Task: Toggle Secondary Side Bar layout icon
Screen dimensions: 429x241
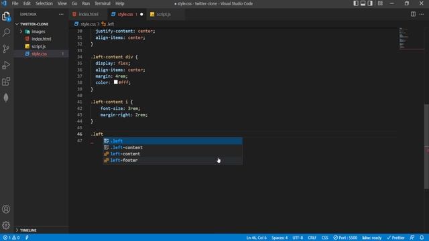Action: [x=370, y=3]
